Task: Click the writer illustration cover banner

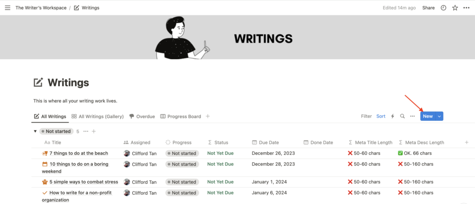Action: pyautogui.click(x=182, y=38)
